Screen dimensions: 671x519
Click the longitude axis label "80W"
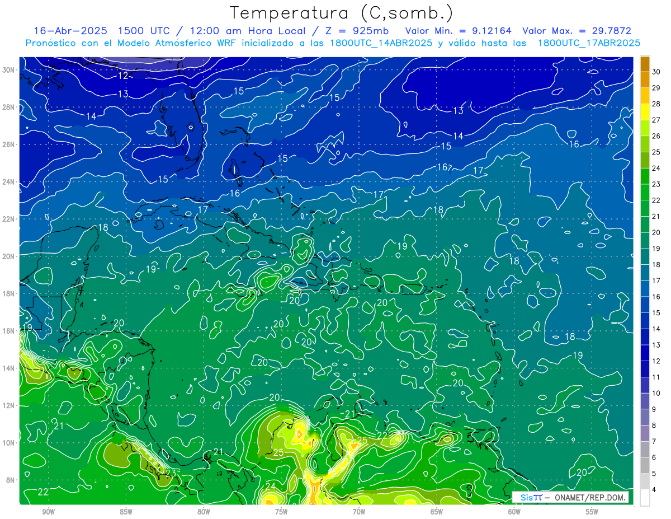(x=204, y=512)
